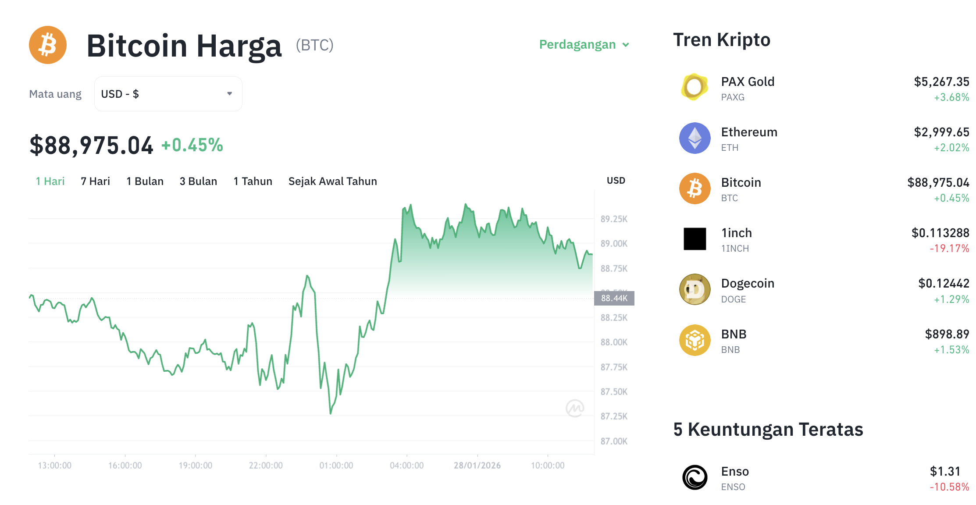Expand the Perdagangan menu
Image resolution: width=976 pixels, height=505 pixels.
(x=583, y=44)
